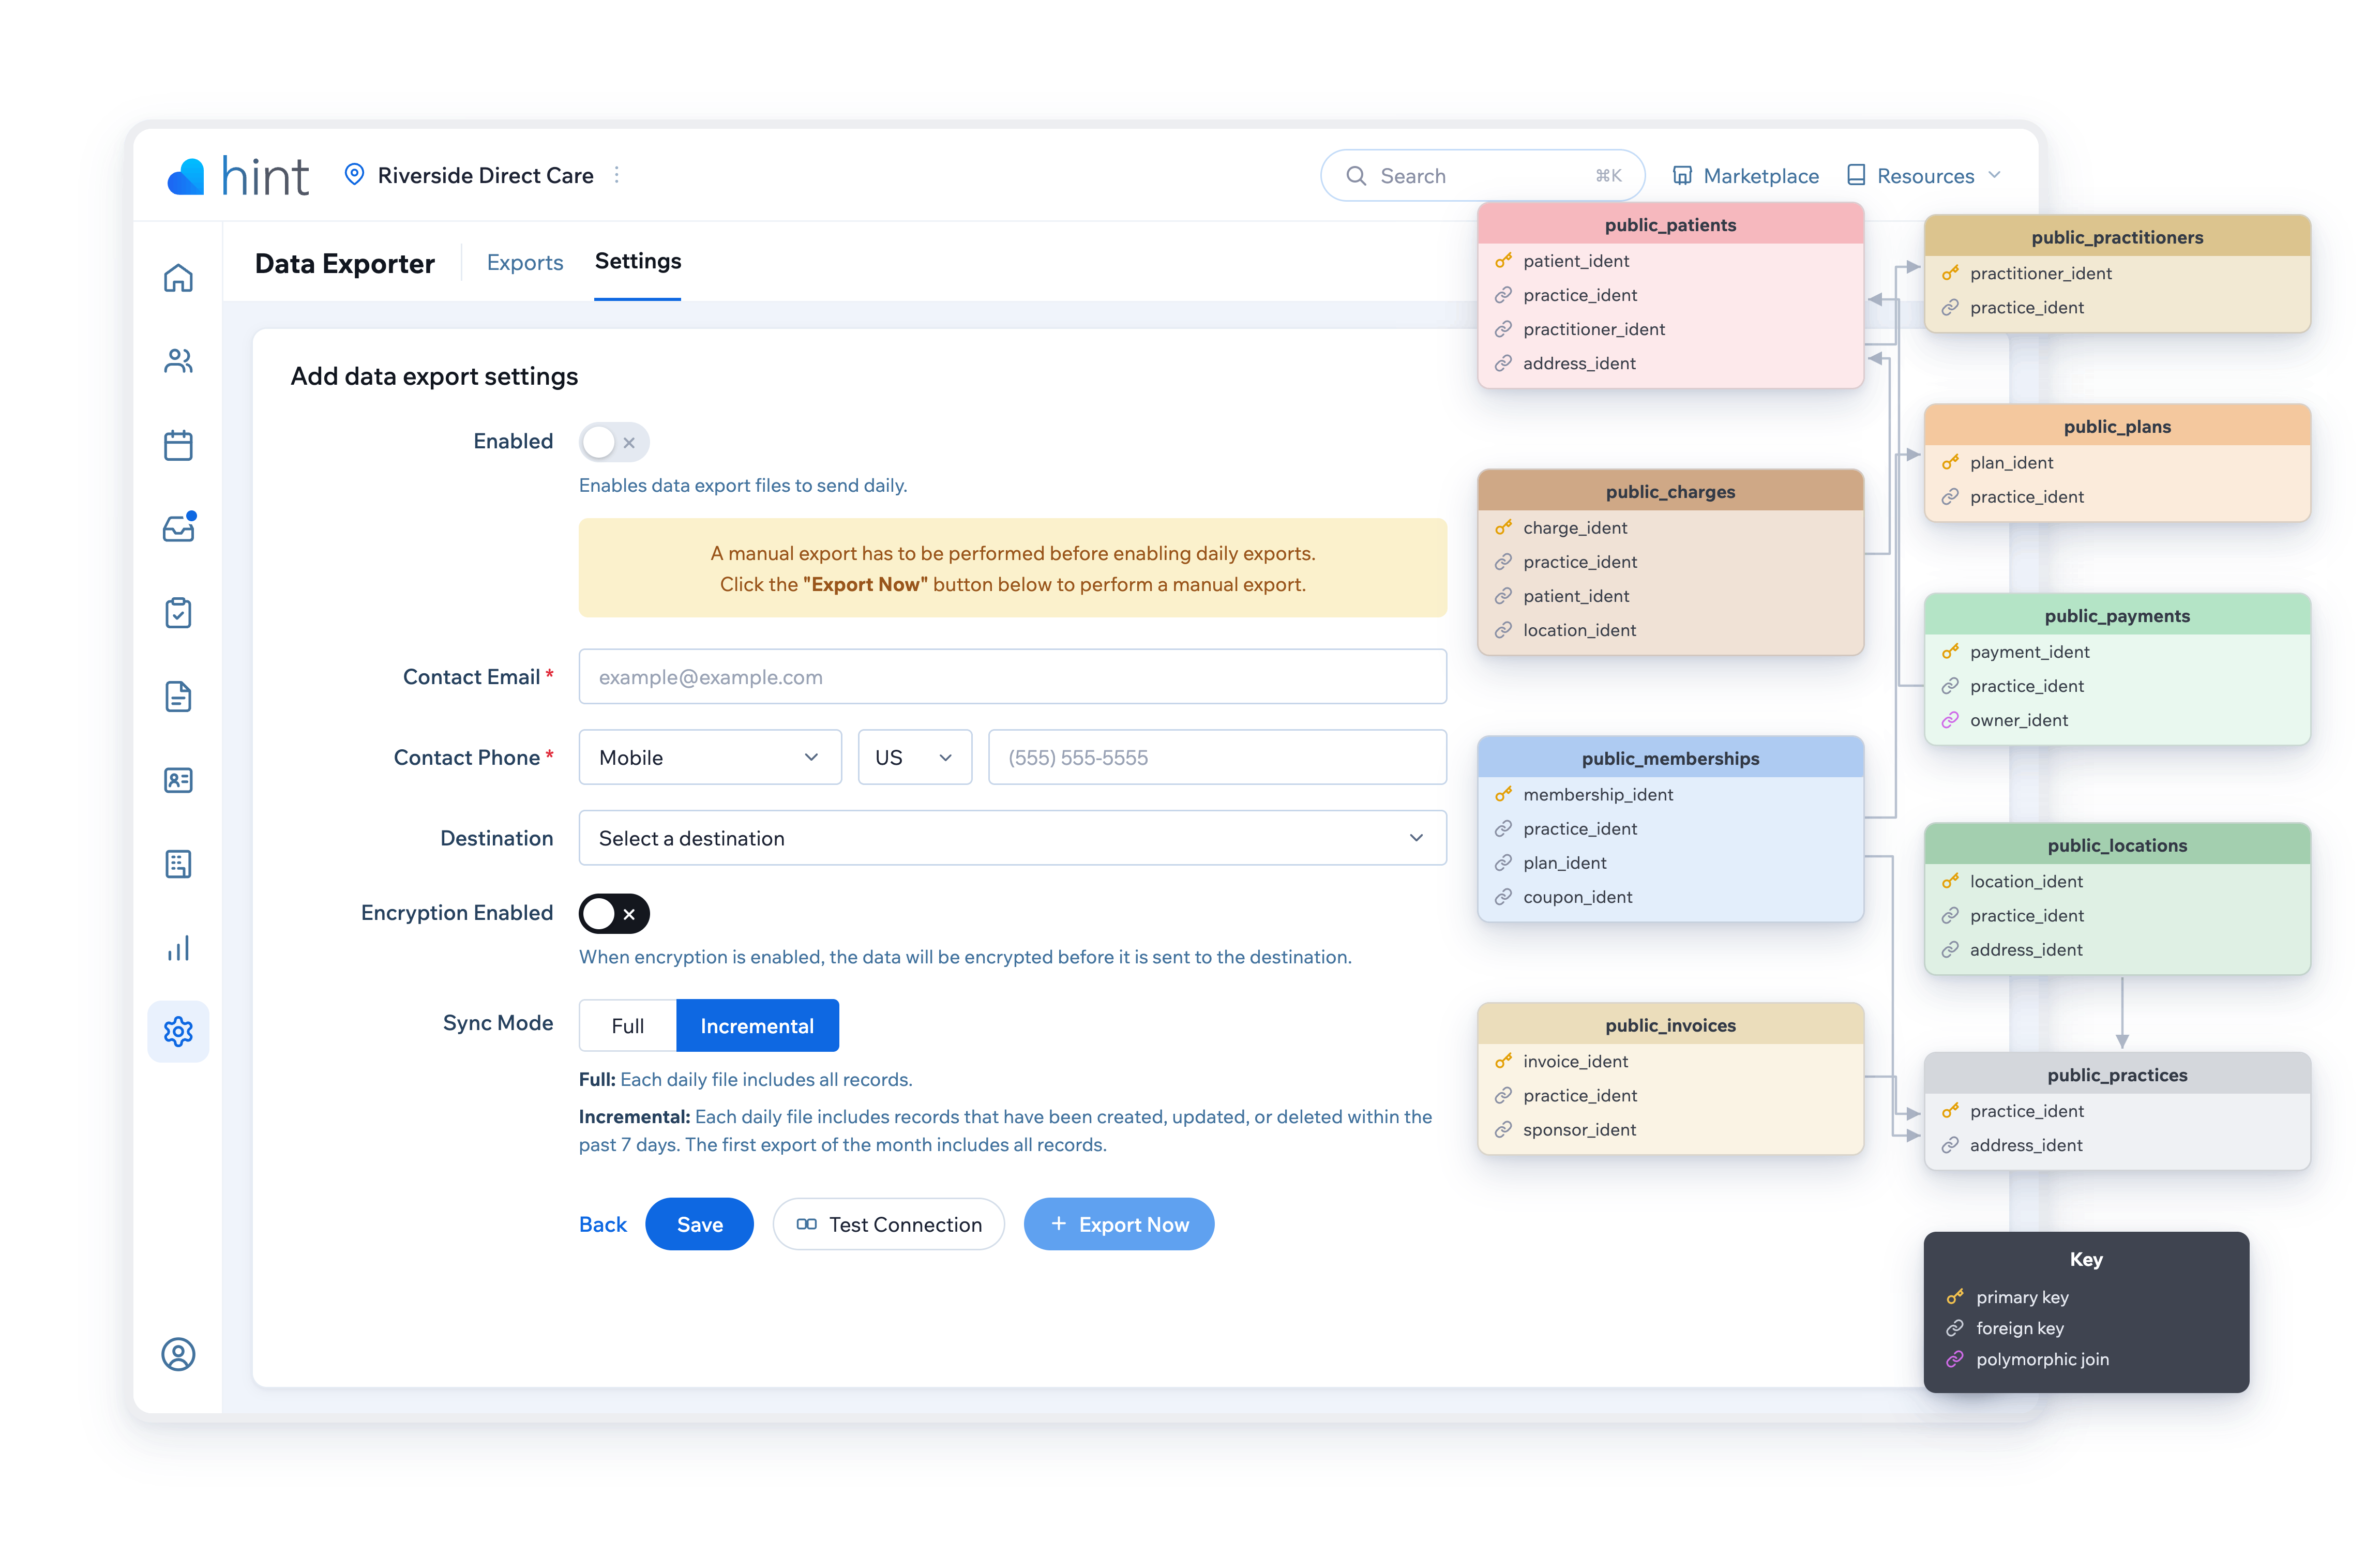Toggle the Enabled switch on
The width and height of the screenshot is (2380, 1542).
[x=614, y=442]
